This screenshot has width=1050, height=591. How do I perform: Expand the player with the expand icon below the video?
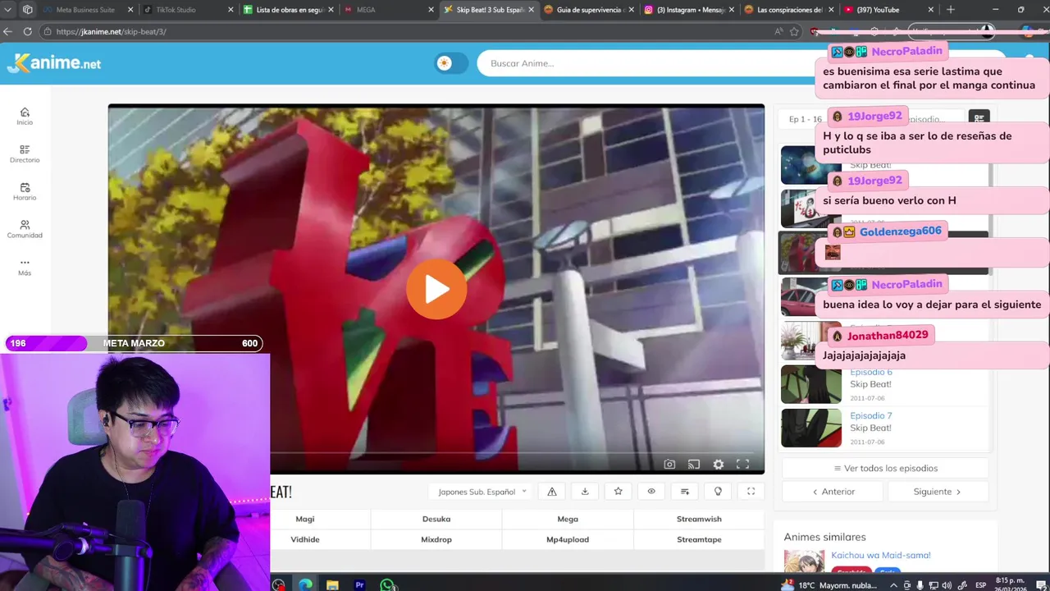point(751,492)
